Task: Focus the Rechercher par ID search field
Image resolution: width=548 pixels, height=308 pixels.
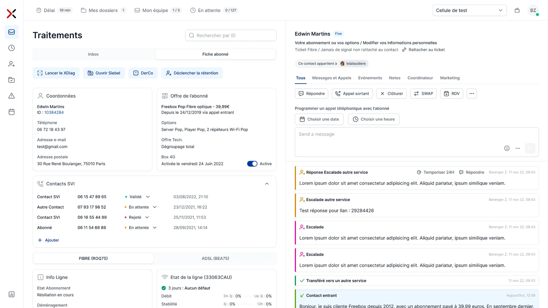Action: click(231, 35)
